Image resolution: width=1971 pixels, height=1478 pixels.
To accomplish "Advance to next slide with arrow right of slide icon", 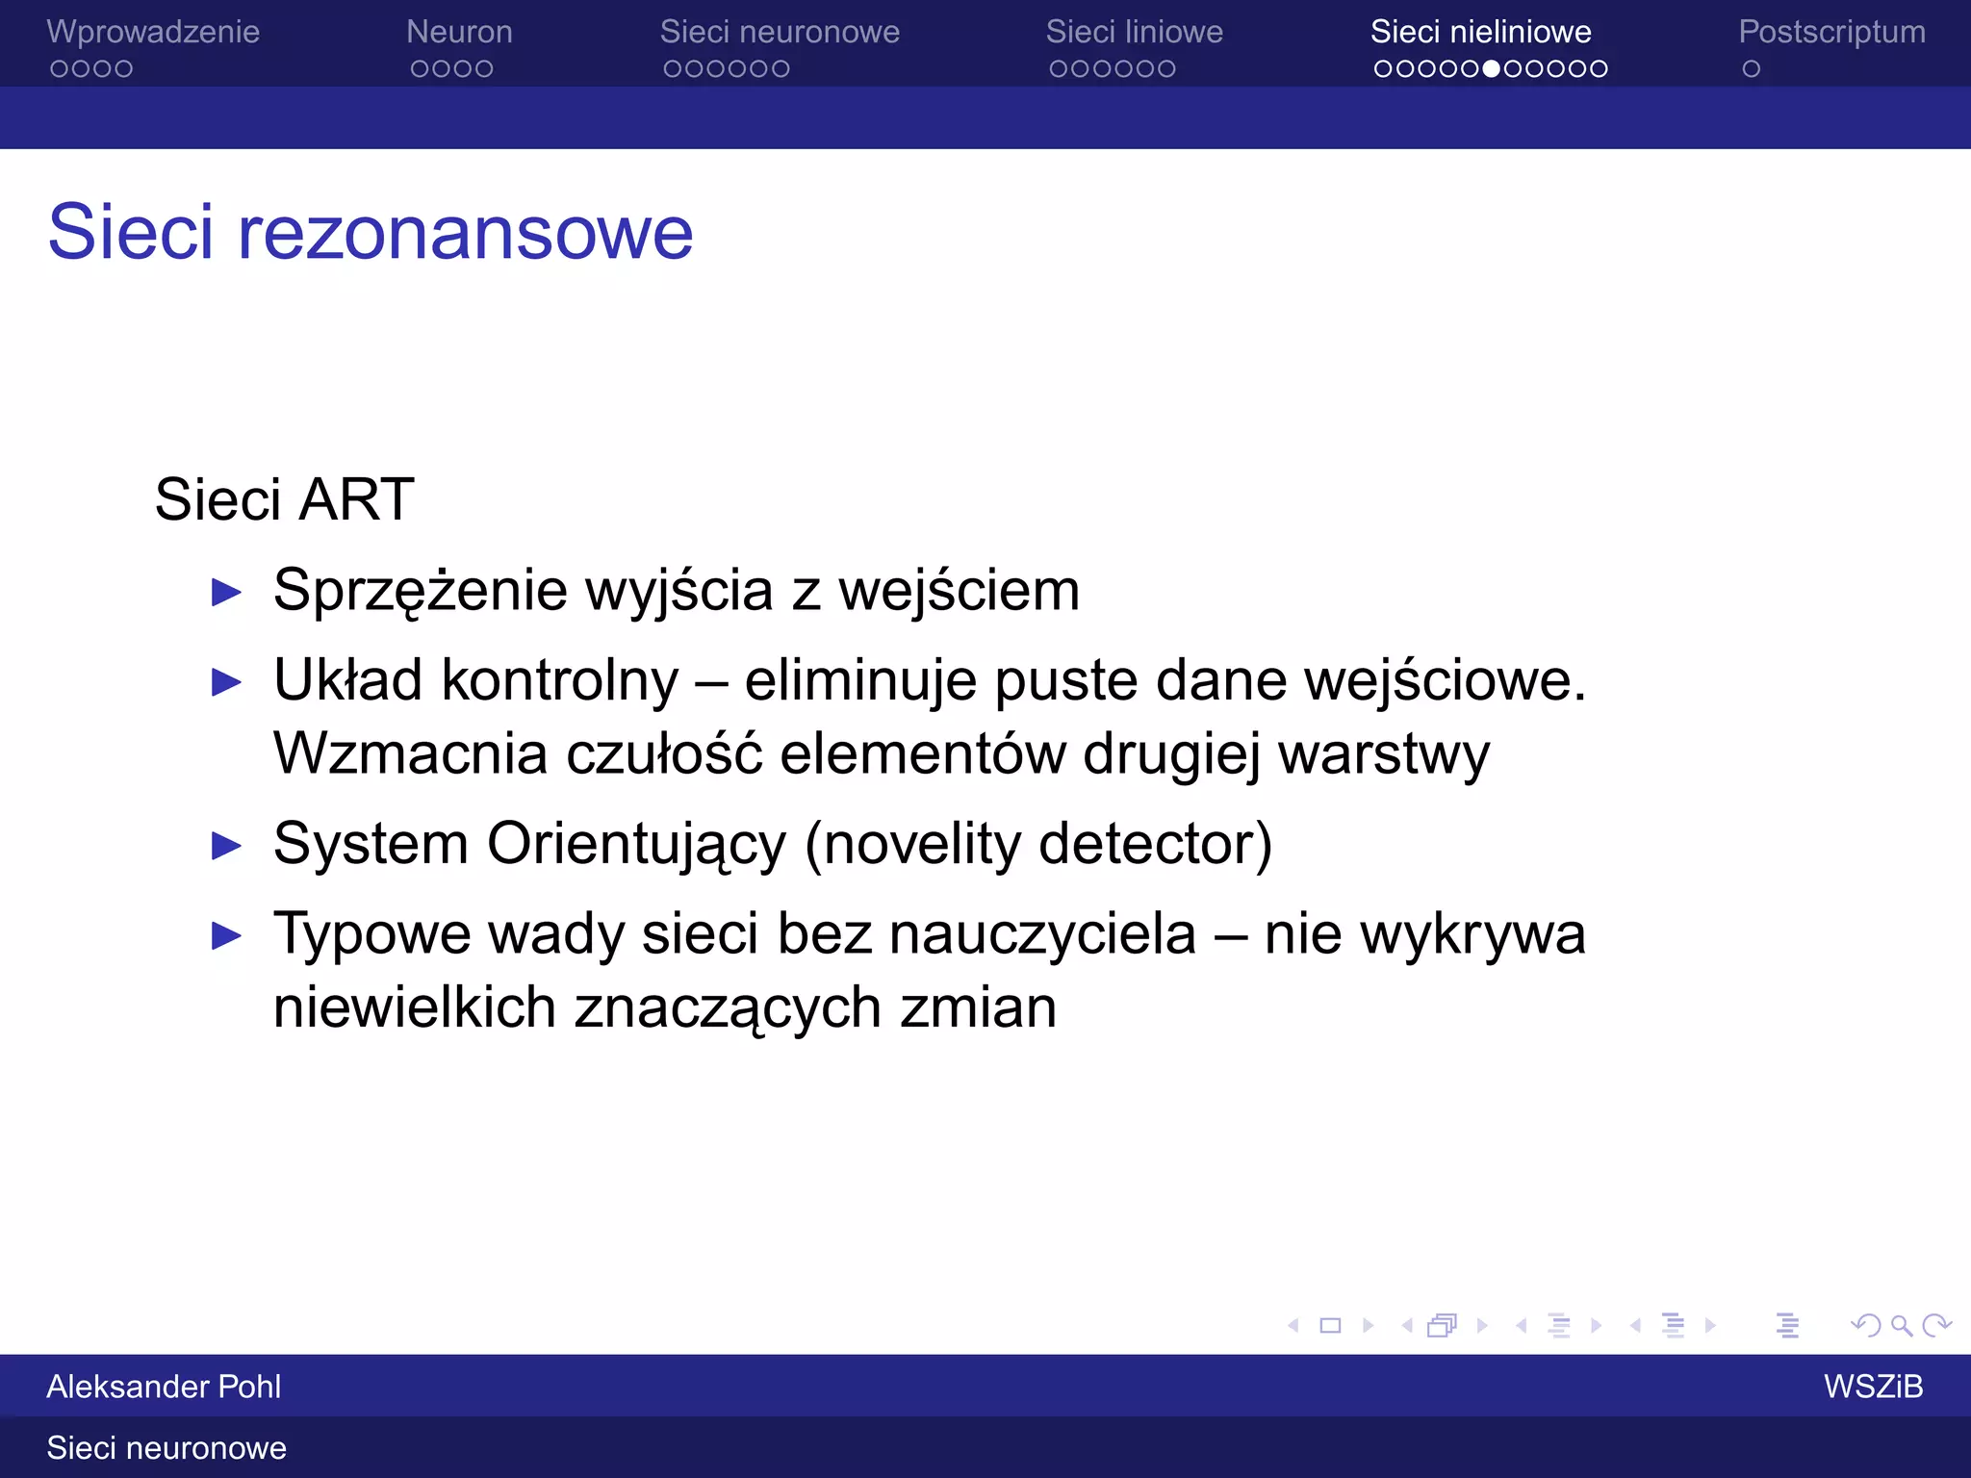I will point(1368,1326).
